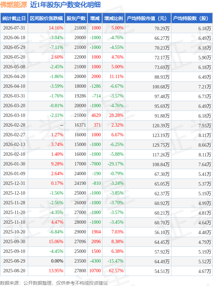213x286 pixels.
Task: Click the 增减 column header
Action: coord(95,18)
